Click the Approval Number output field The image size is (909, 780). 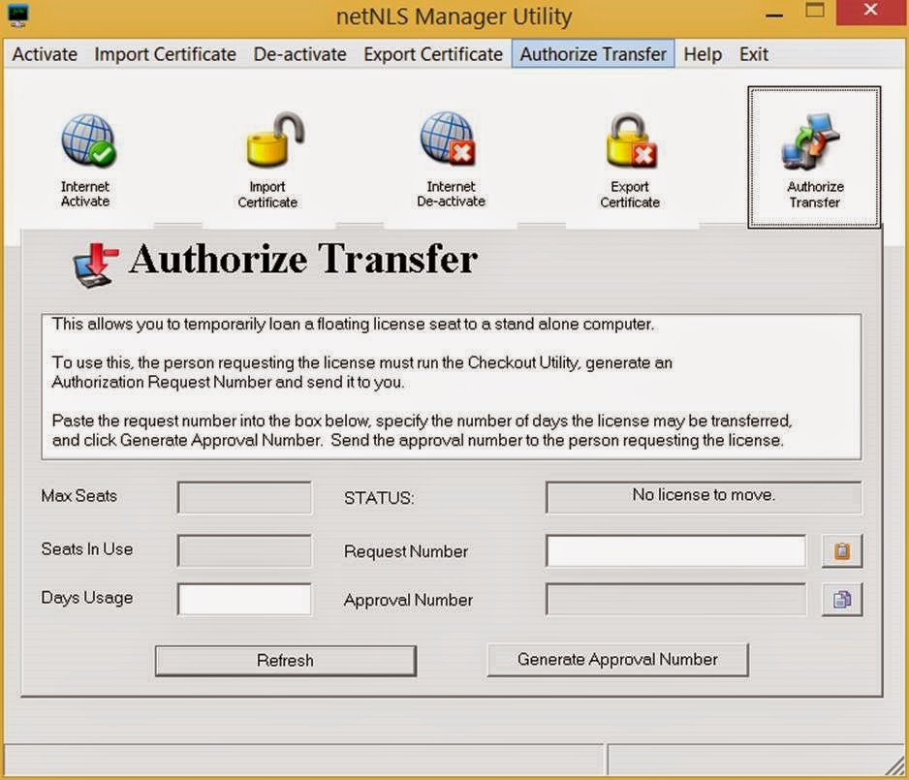(676, 599)
